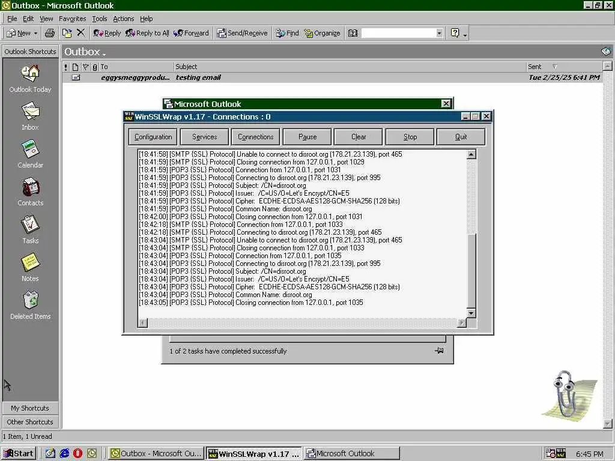615x461 pixels.
Task: Clear the WinSSLWrap log
Action: pos(359,137)
